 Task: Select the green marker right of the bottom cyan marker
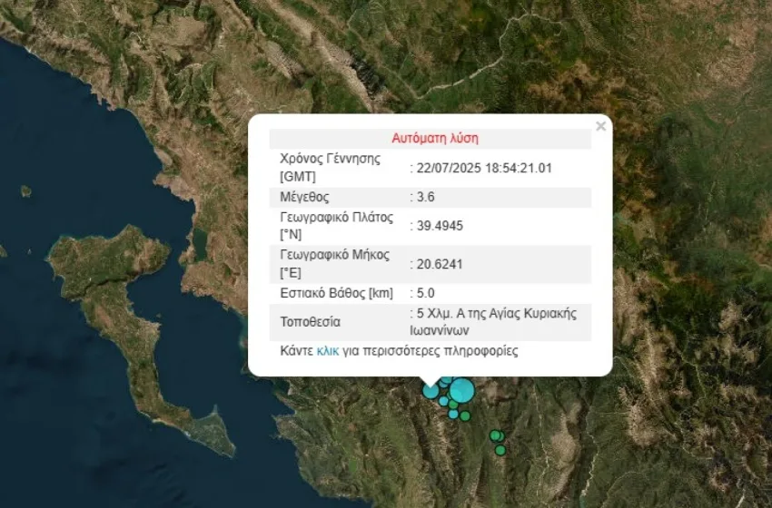pos(465,415)
